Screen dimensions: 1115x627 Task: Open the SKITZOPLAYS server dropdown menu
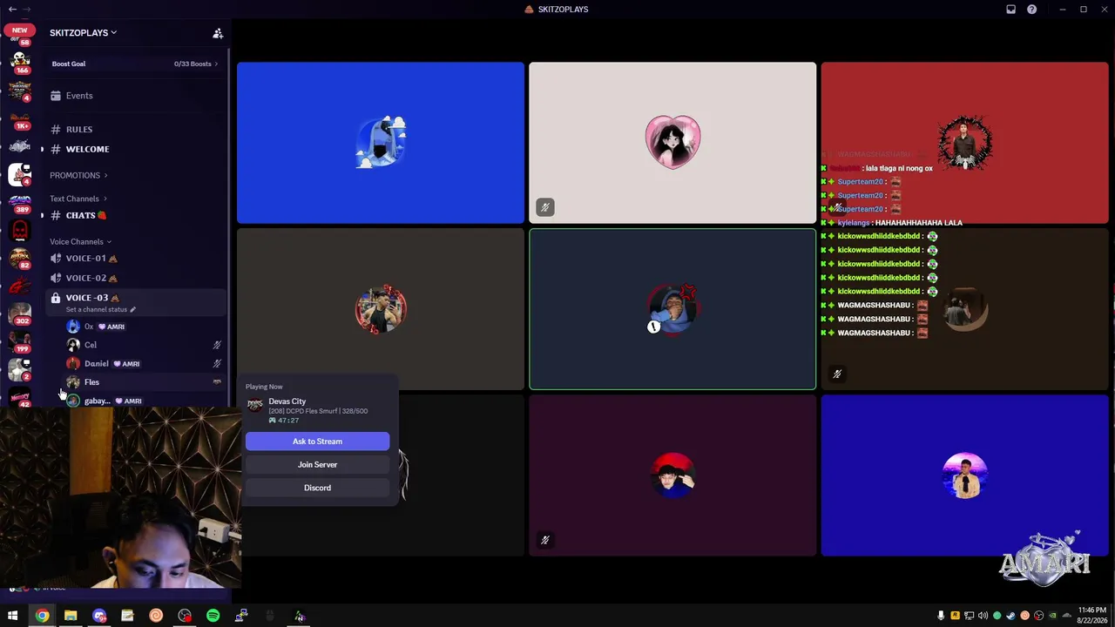point(83,33)
